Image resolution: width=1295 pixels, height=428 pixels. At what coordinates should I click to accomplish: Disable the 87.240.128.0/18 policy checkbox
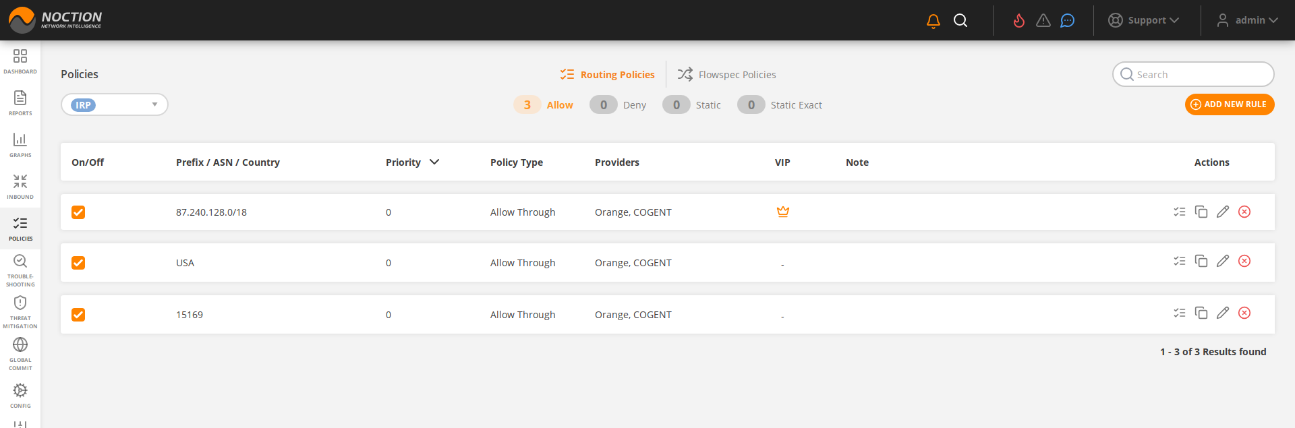(x=78, y=212)
